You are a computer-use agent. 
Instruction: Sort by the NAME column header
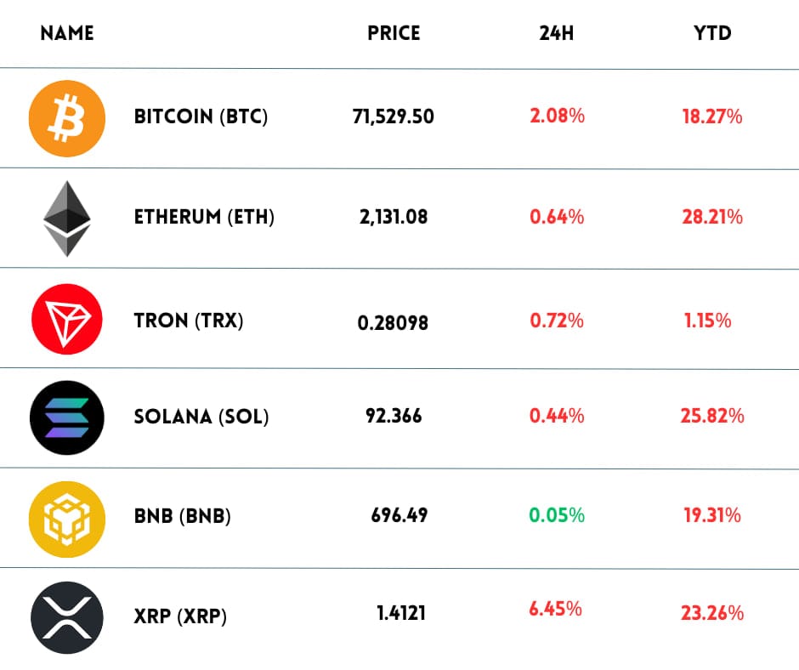67,34
